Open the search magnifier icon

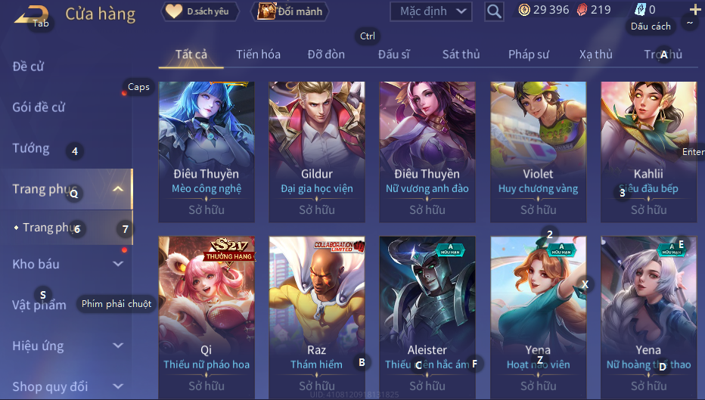(x=494, y=11)
